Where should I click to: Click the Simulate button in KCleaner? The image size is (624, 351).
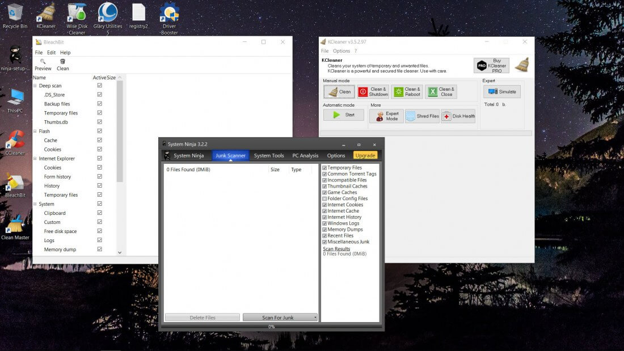click(x=501, y=92)
